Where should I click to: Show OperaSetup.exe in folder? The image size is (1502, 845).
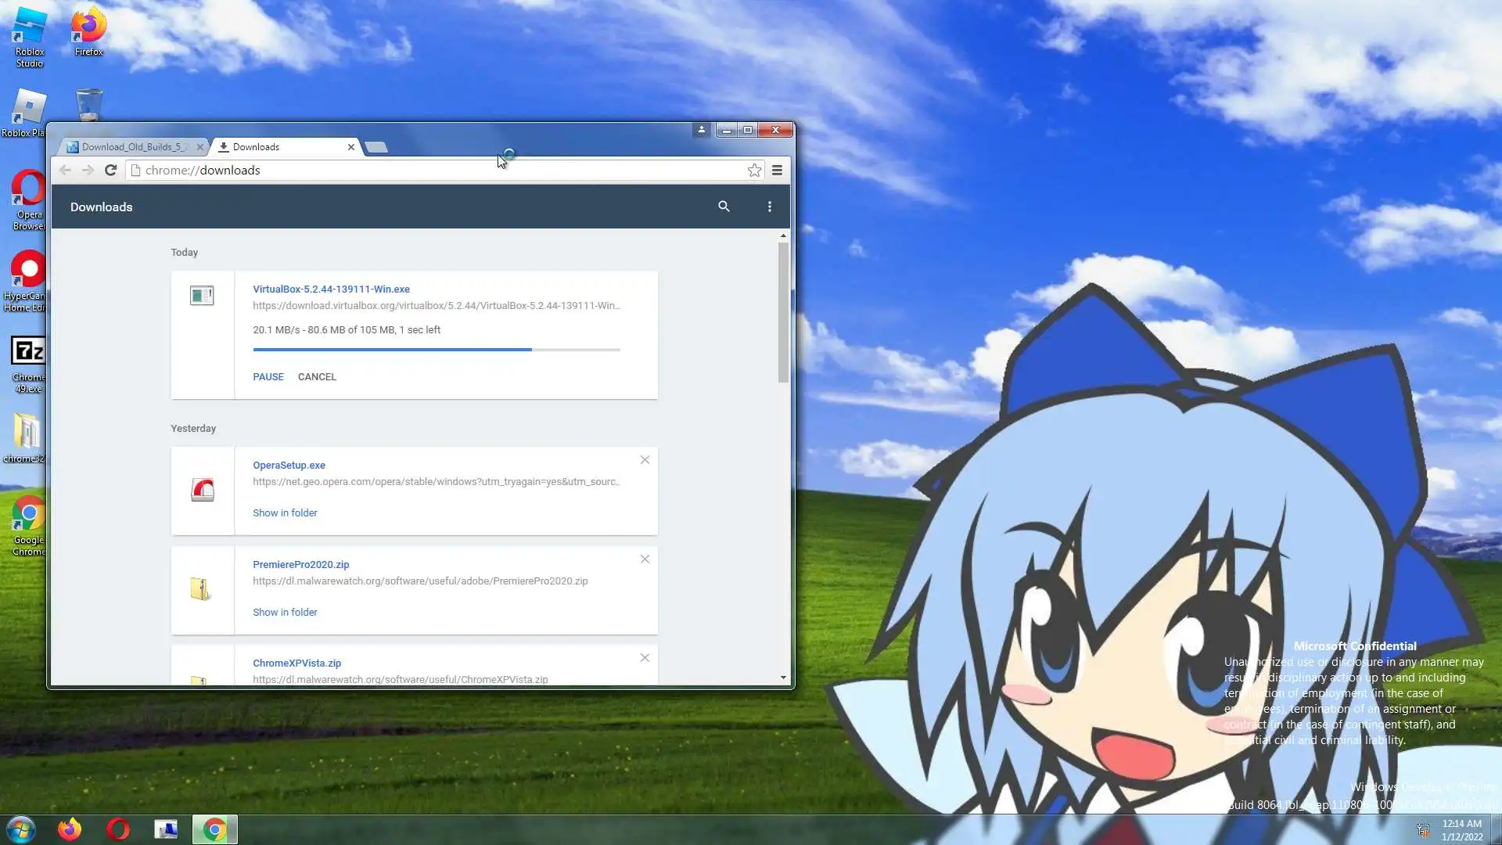click(x=285, y=513)
